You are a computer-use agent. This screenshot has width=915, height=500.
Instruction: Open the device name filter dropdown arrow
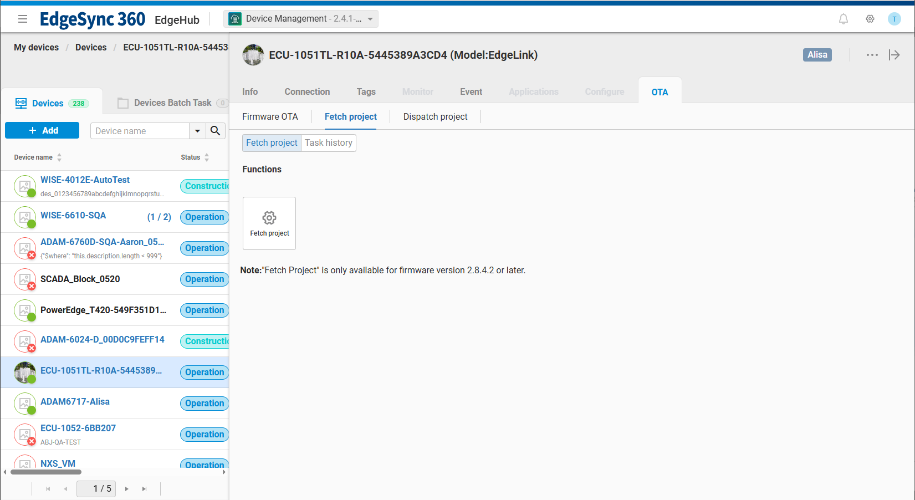(197, 131)
